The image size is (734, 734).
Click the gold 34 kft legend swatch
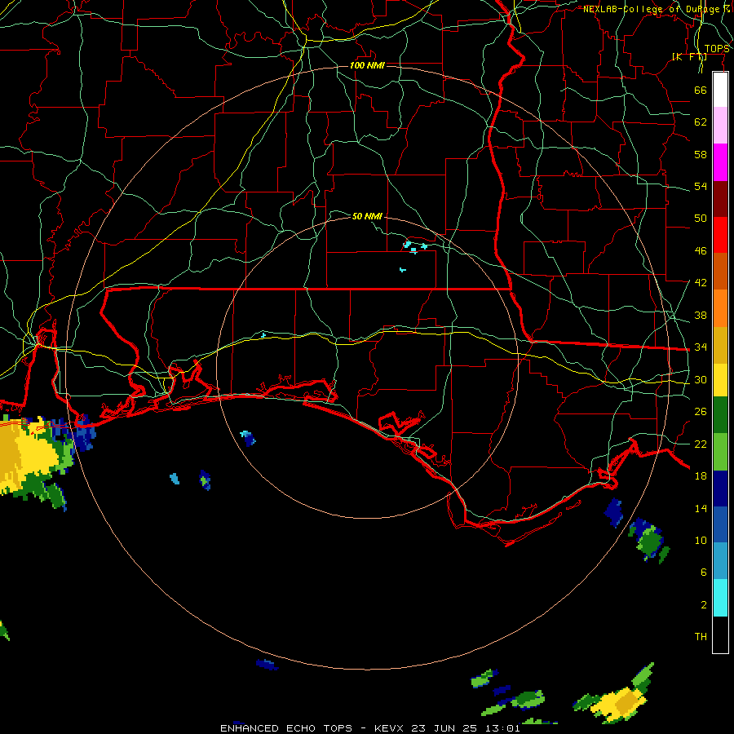point(720,345)
